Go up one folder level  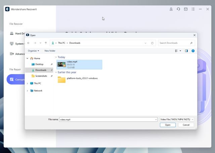(x=46, y=43)
